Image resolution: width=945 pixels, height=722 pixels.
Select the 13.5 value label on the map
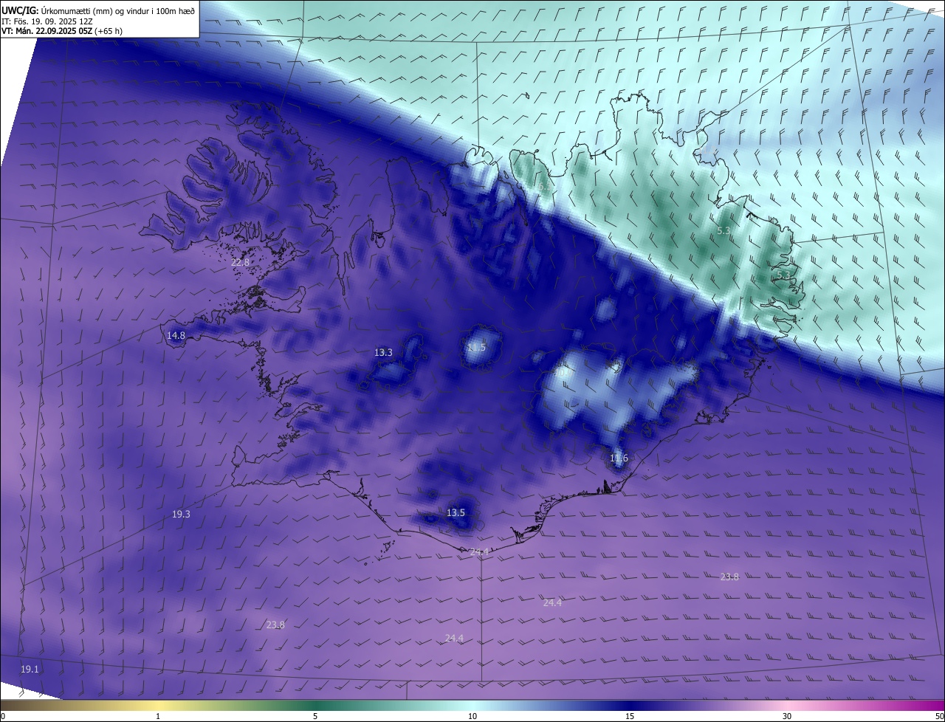pyautogui.click(x=456, y=512)
